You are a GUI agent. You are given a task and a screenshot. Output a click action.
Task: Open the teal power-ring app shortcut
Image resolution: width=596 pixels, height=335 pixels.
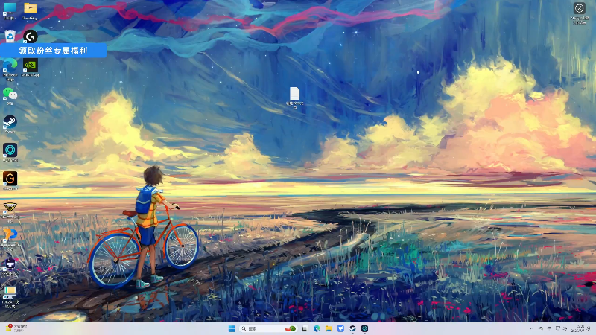(10, 153)
